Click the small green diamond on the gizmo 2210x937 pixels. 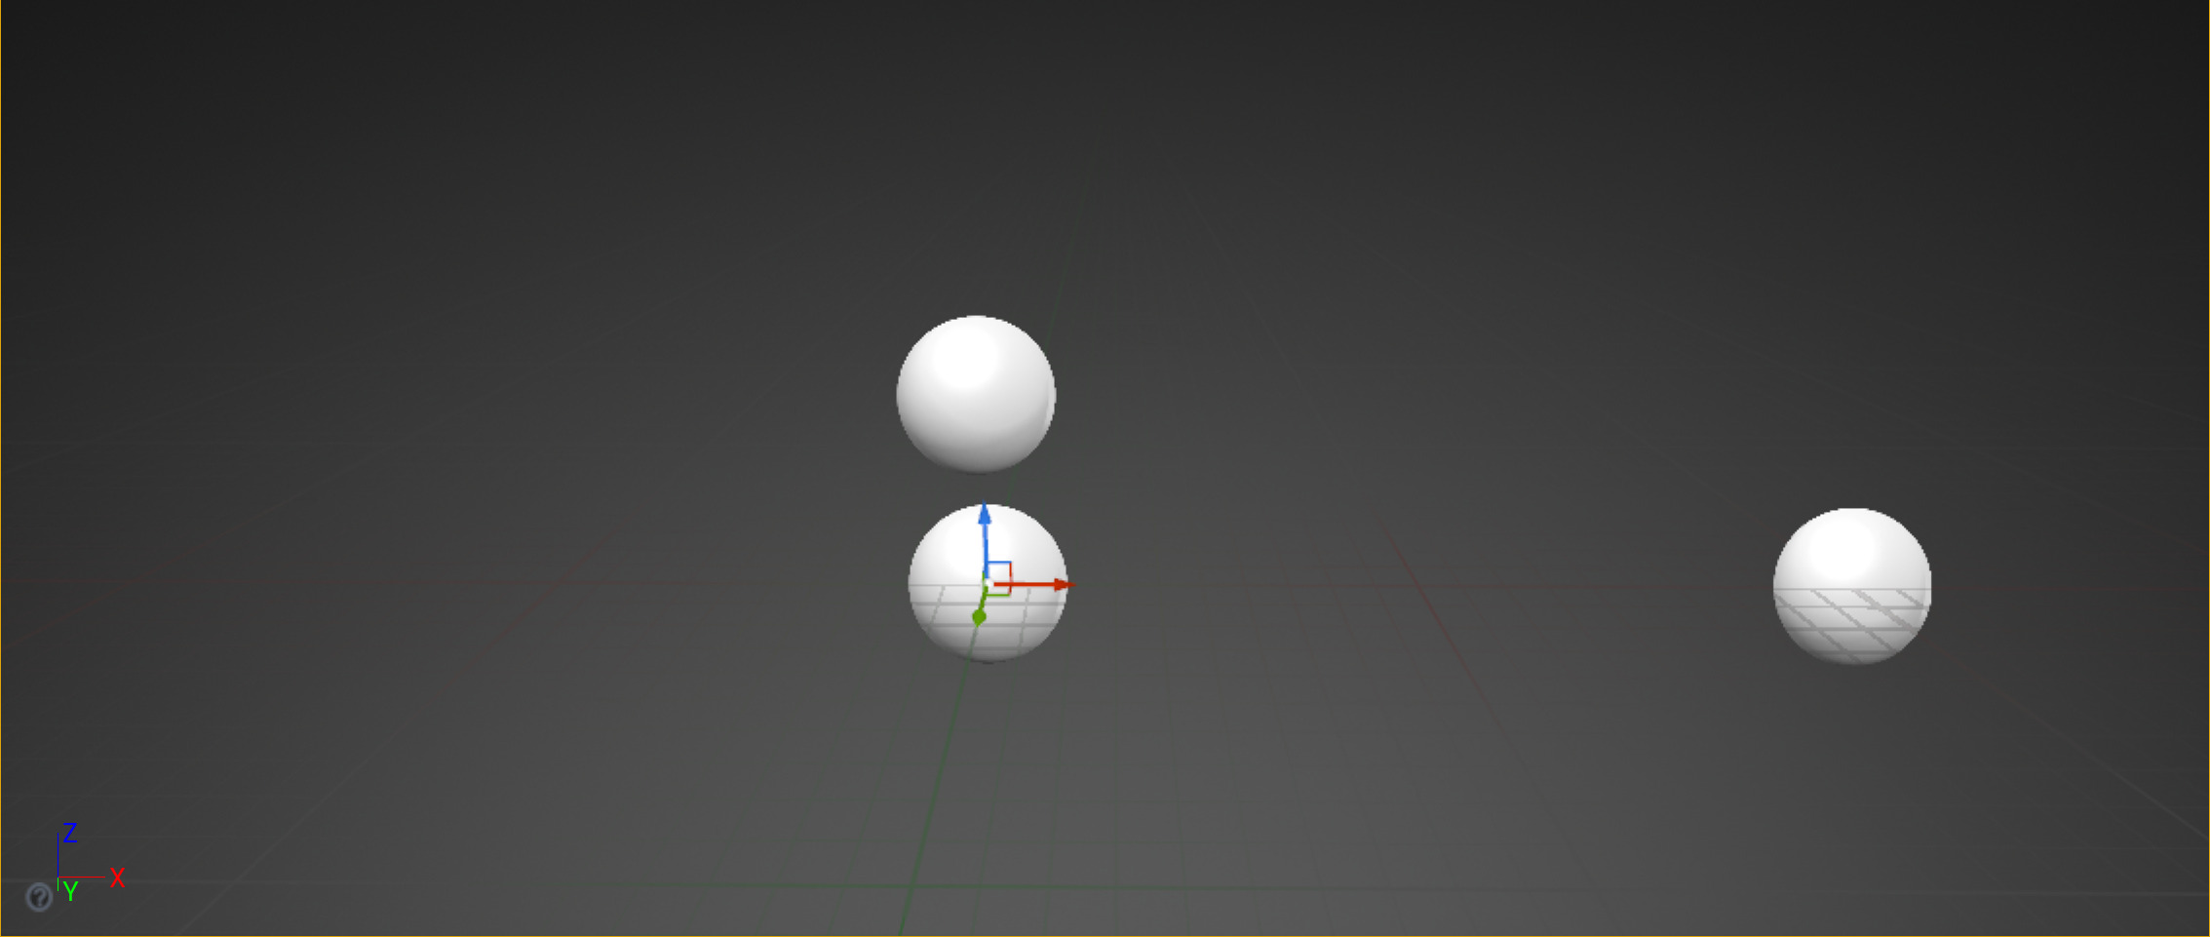(x=978, y=616)
